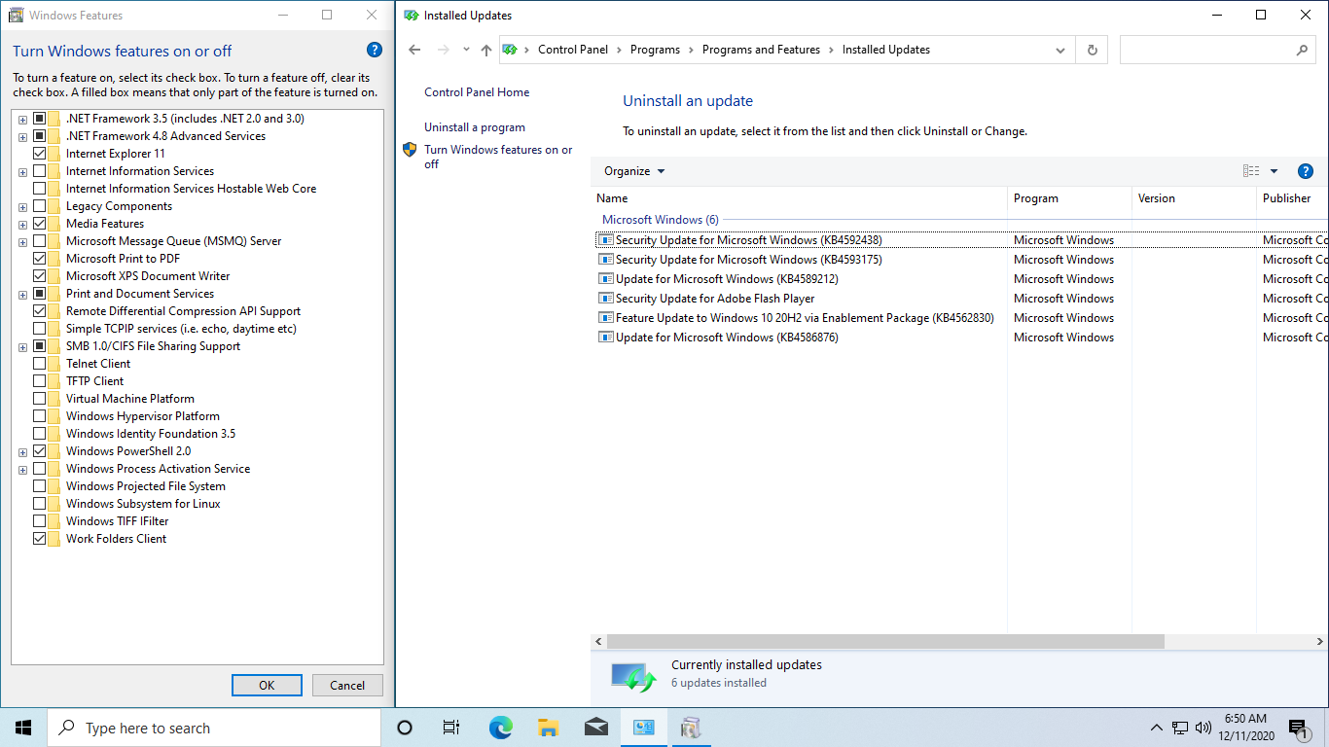This screenshot has height=747, width=1329.
Task: Click the help icon in Installed Updates toolbar
Action: (1306, 171)
